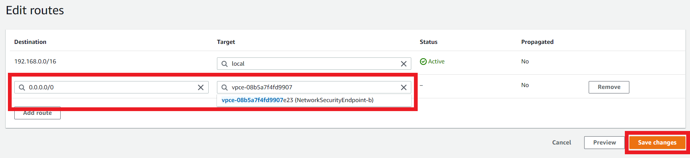Focus the vpce-08b5a7f4fd9907 target input
Image resolution: width=690 pixels, height=158 pixels.
[x=314, y=87]
